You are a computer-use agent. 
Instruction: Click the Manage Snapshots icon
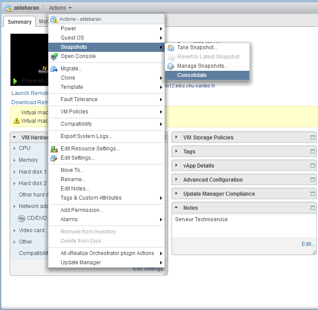(x=171, y=66)
